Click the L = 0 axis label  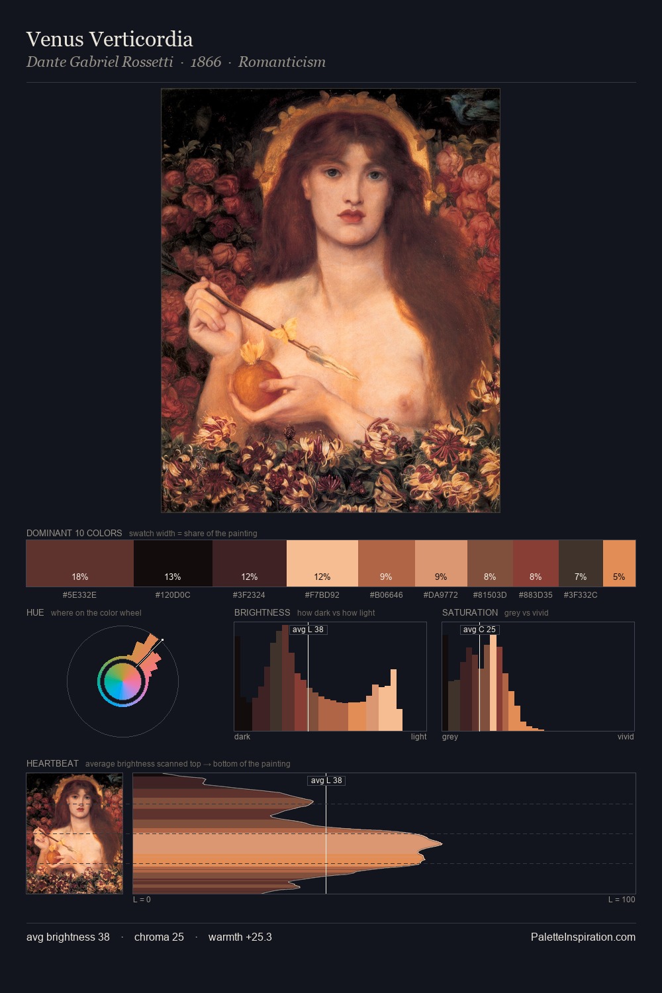142,900
